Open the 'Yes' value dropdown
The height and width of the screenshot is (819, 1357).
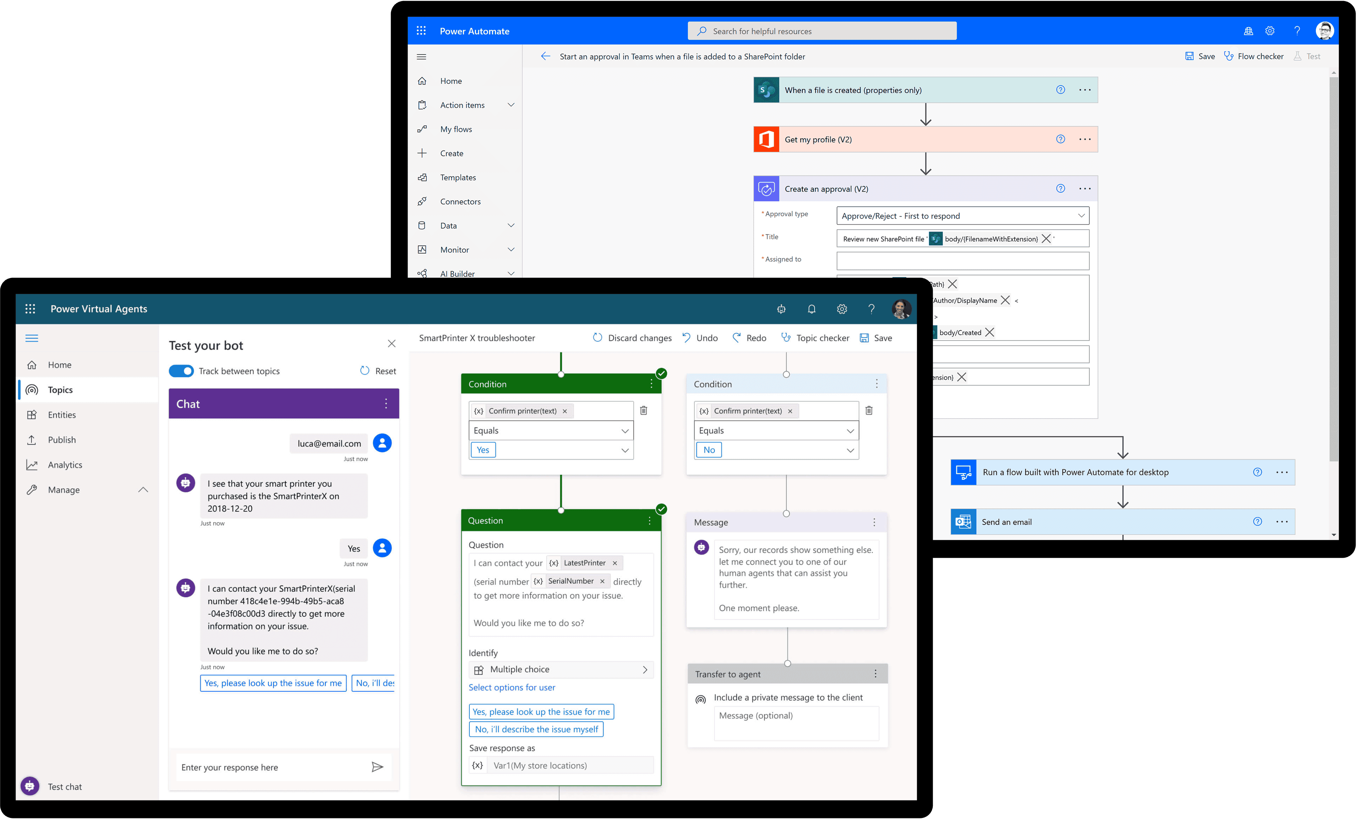625,450
